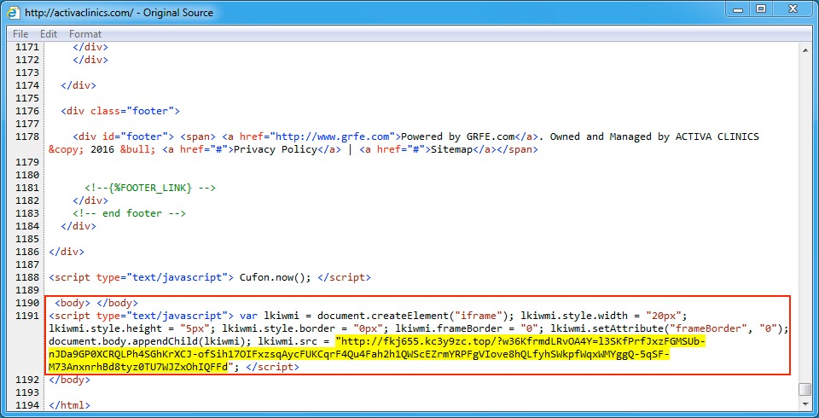Viewport: 819px width, 418px height.
Task: Click the Sitemap anchor text
Action: (451, 150)
